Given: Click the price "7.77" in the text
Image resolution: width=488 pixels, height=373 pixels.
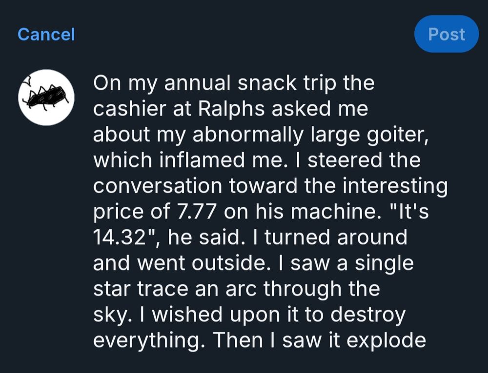Looking at the screenshot, I should coord(197,213).
